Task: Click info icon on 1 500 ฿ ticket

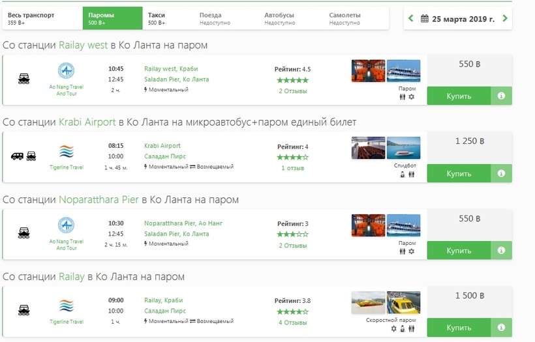Action: 501,328
